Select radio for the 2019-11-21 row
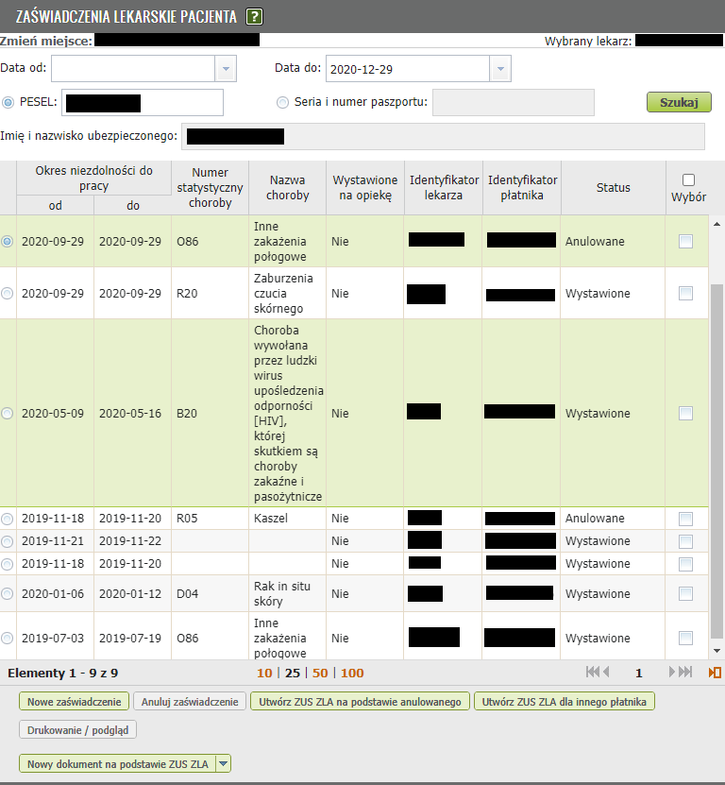The height and width of the screenshot is (785, 725). tap(7, 541)
